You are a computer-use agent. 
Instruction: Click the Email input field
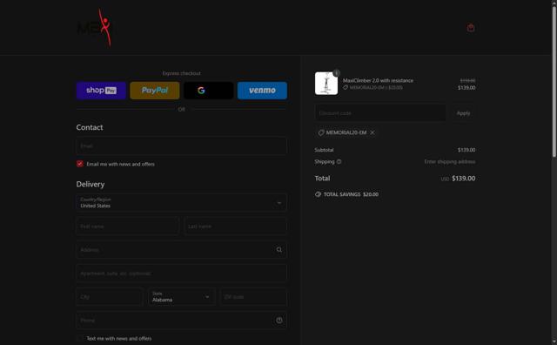182,145
